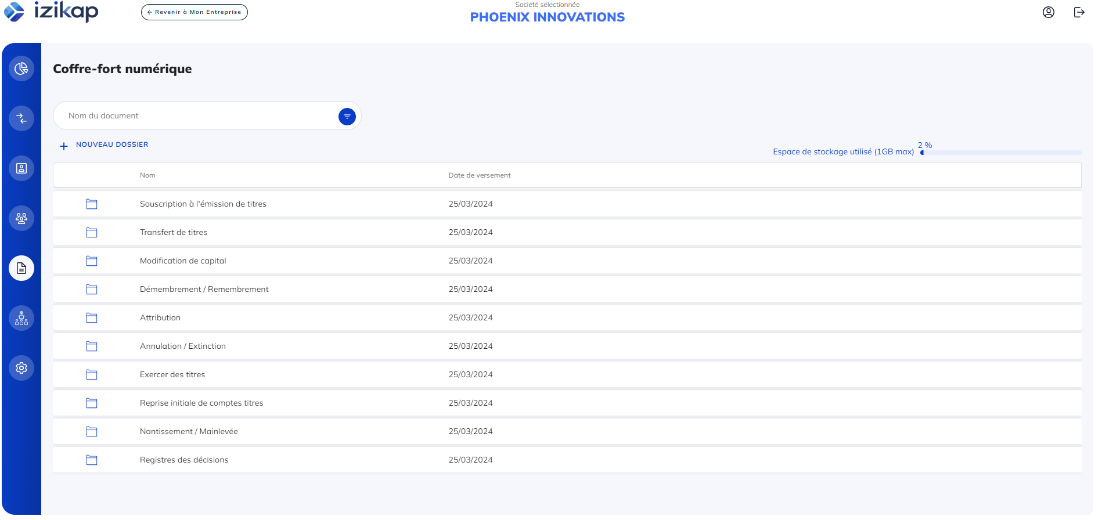This screenshot has height=520, width=1102.
Task: Open Démembrement / Remembrement folder name
Action: tap(204, 290)
